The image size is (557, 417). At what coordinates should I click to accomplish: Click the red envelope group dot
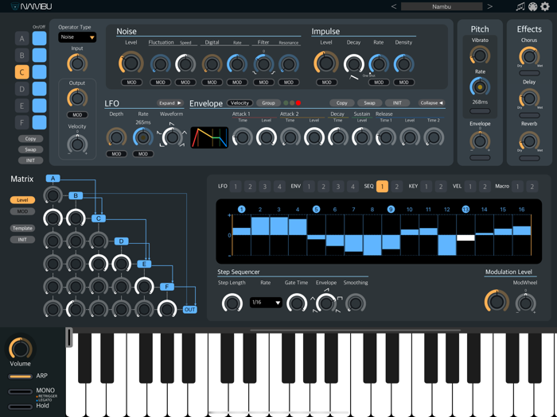[298, 102]
